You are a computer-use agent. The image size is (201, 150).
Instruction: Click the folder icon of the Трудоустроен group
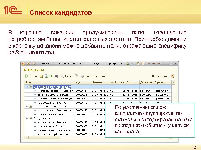31,118
